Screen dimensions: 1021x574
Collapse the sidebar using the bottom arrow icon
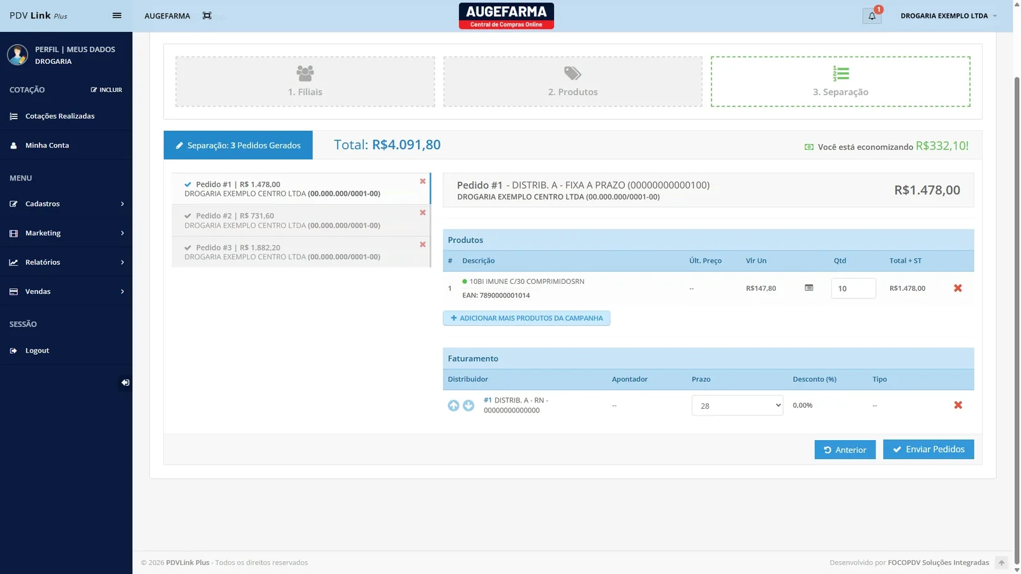pos(125,383)
